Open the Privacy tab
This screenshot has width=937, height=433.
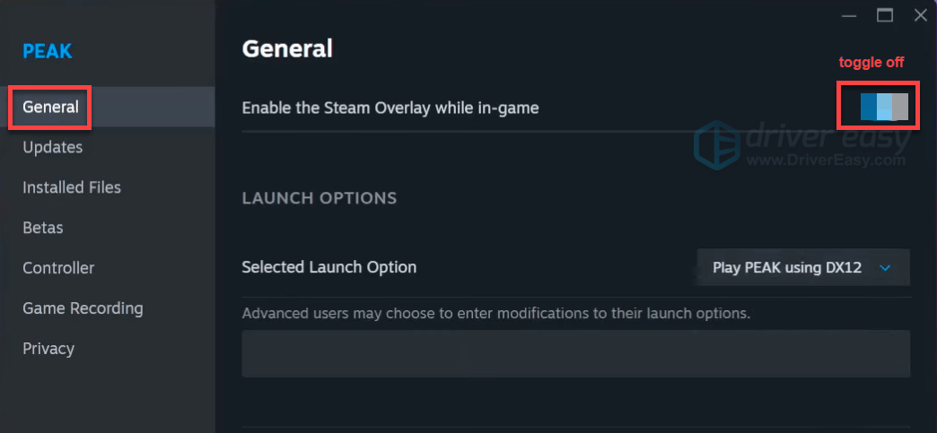[48, 349]
